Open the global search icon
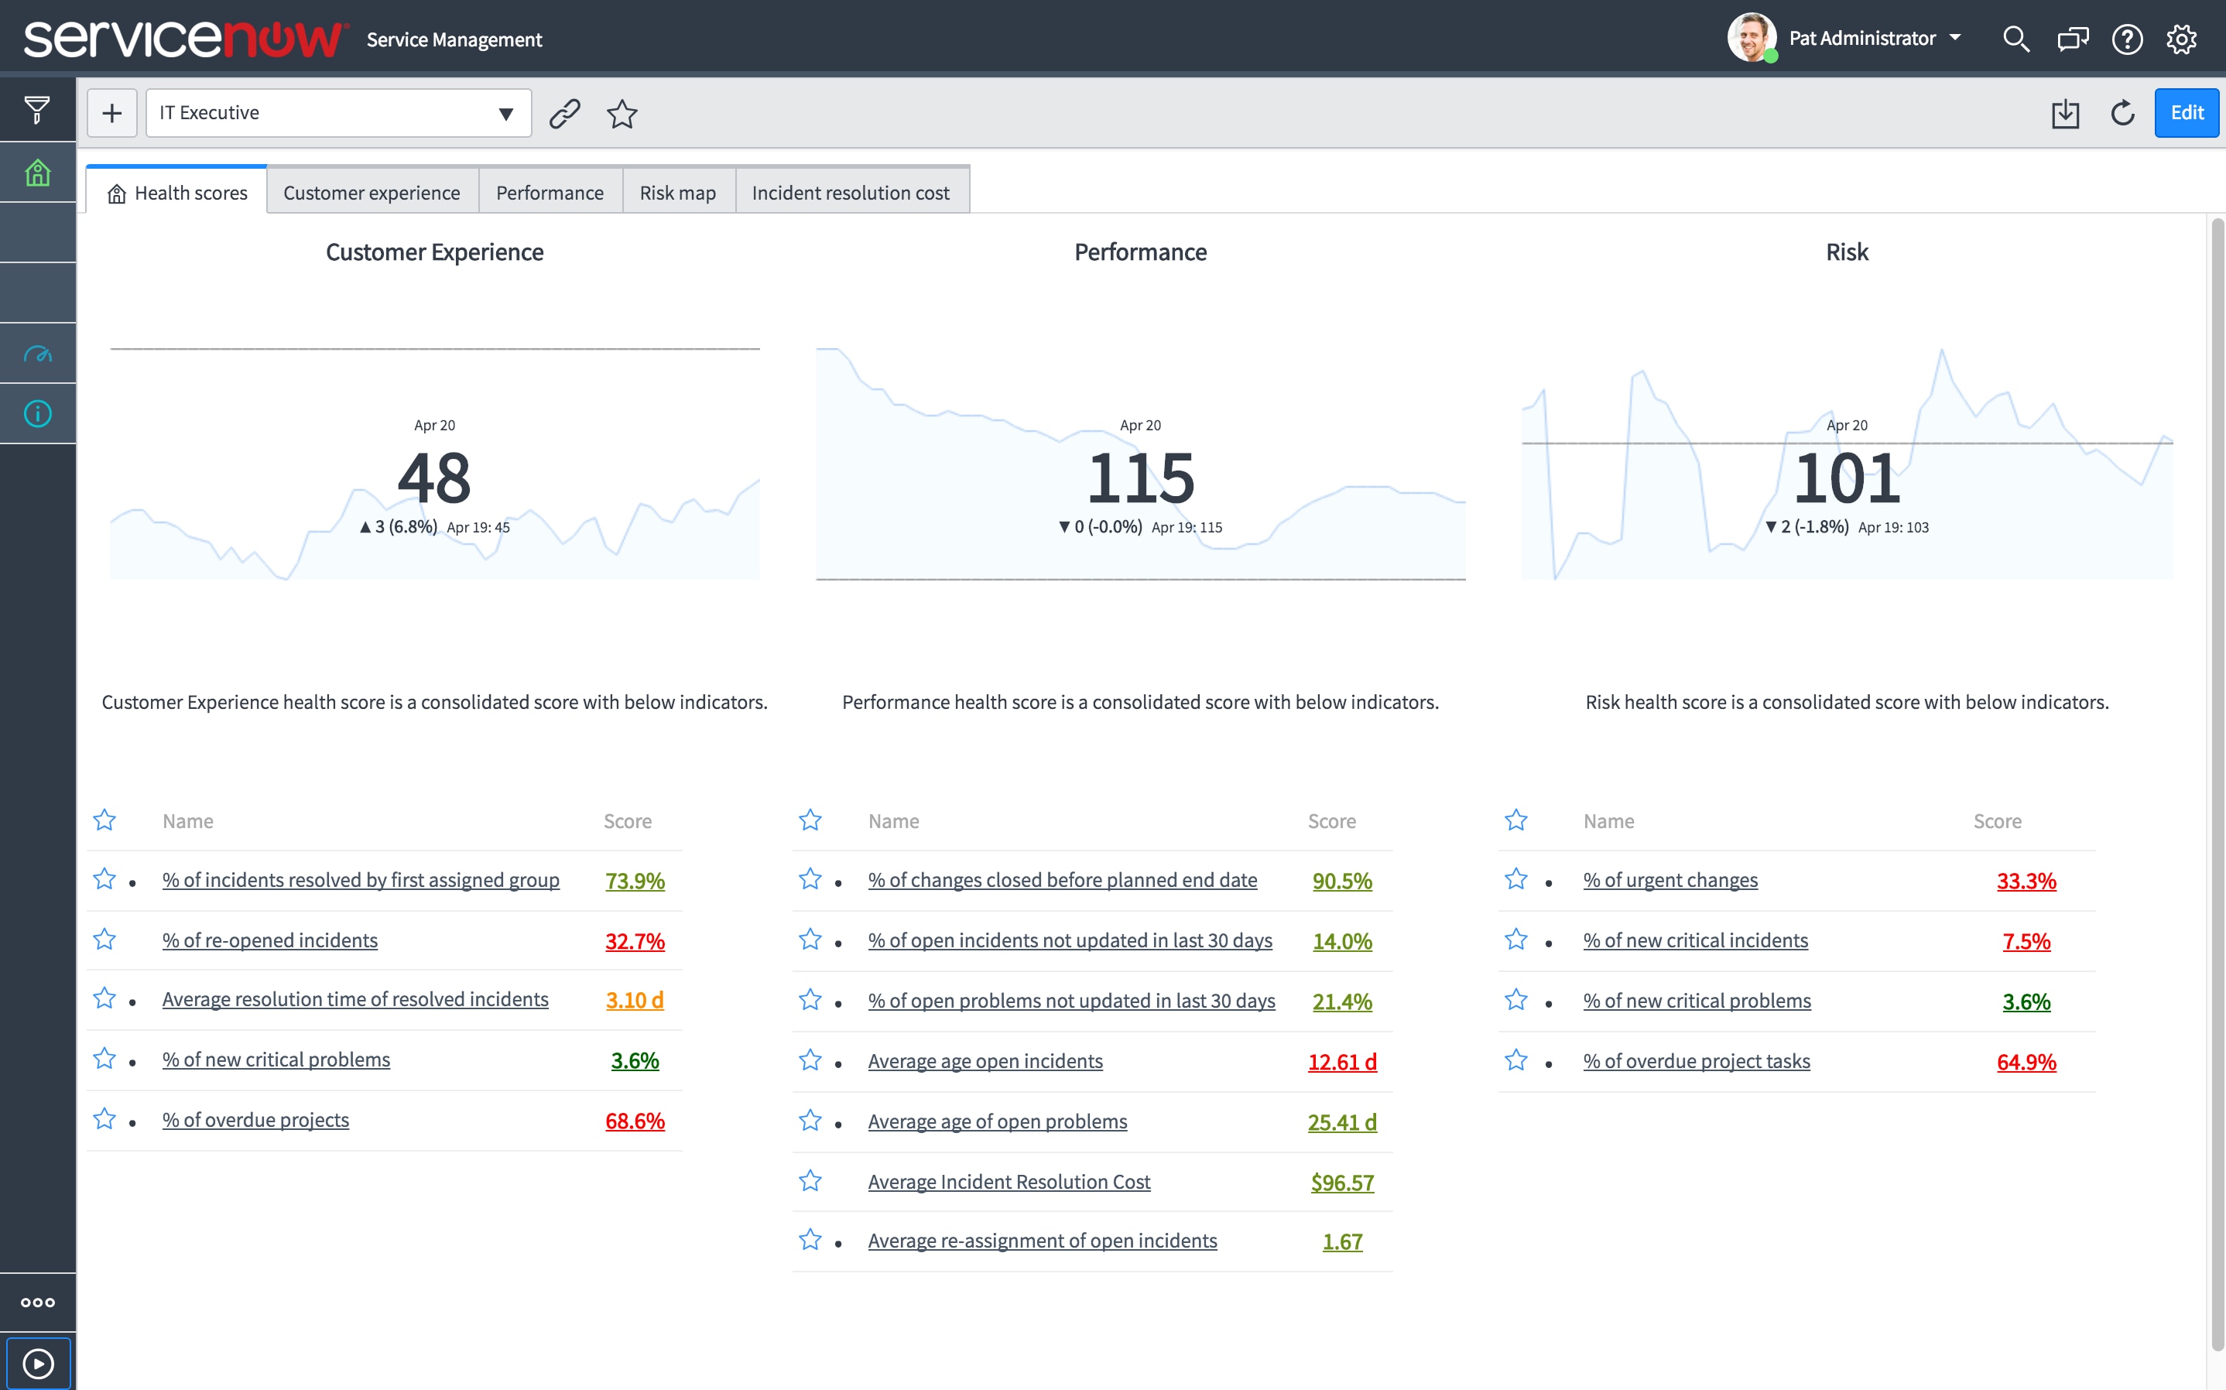Viewport: 2226px width, 1390px height. coord(2016,39)
